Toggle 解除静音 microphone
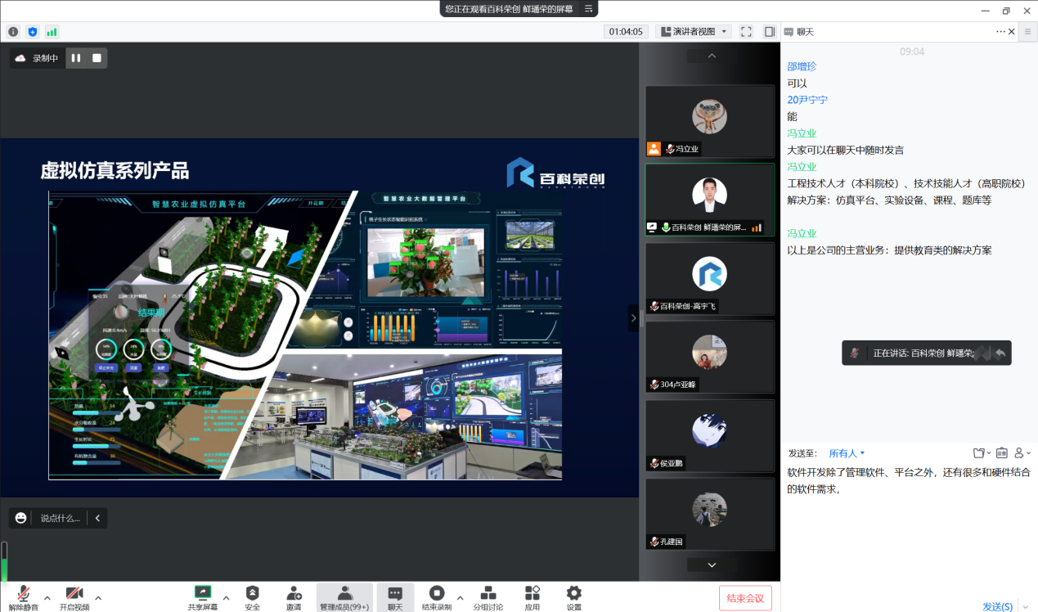The height and width of the screenshot is (612, 1038). coord(24,597)
